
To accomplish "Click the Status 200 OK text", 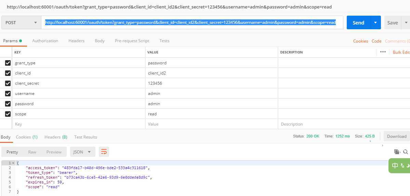I will coord(306,136).
